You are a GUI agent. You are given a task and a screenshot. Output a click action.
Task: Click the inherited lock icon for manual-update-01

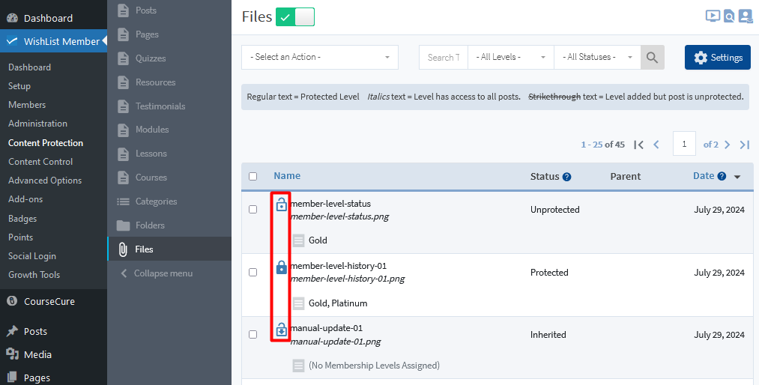281,330
